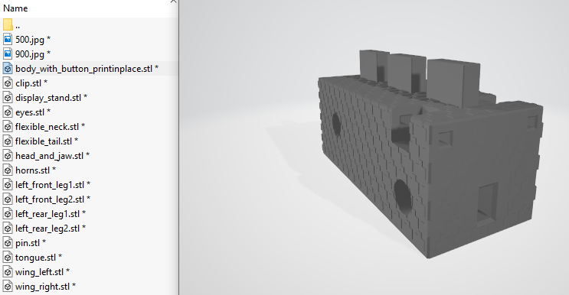Viewport: 569px width, 295px height.
Task: Select the file name 'flexible_tail.stl *'
Action: (x=47, y=141)
